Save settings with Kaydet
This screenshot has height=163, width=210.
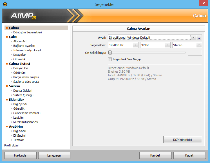[155, 155]
